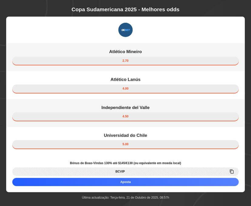251x206 pixels.
Task: Select the 2.70 odds for Atlético Mineiro
Action: [x=125, y=61]
